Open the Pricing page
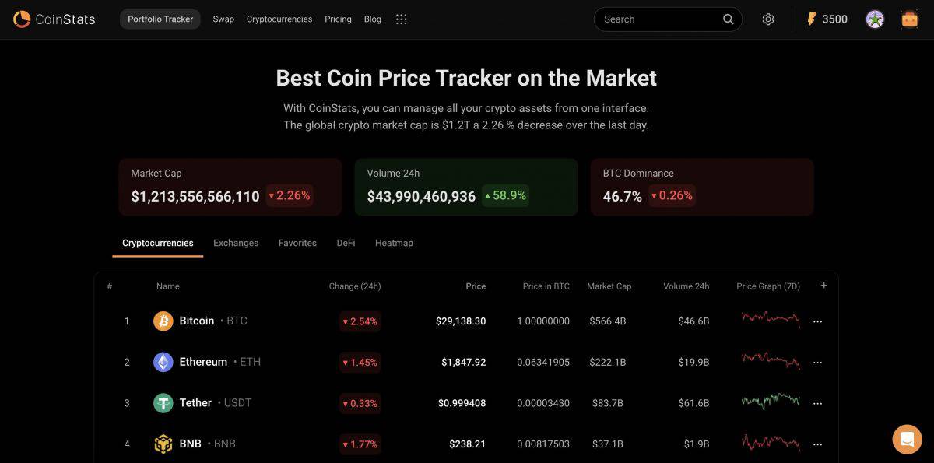The width and height of the screenshot is (934, 463). (x=338, y=19)
